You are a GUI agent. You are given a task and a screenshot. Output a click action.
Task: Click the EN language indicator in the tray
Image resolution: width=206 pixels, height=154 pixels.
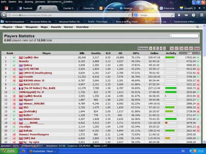[183, 151]
